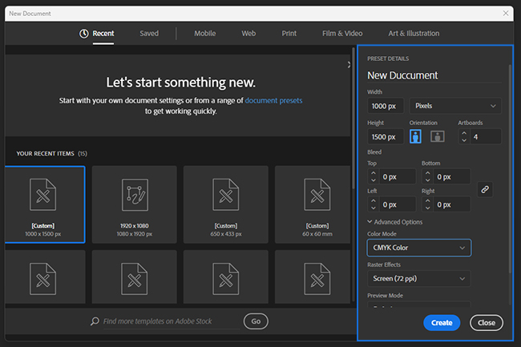
Task: Open the Print presets tab
Action: [x=289, y=34]
